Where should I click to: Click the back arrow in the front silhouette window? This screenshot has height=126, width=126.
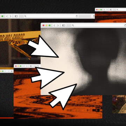click(54, 25)
